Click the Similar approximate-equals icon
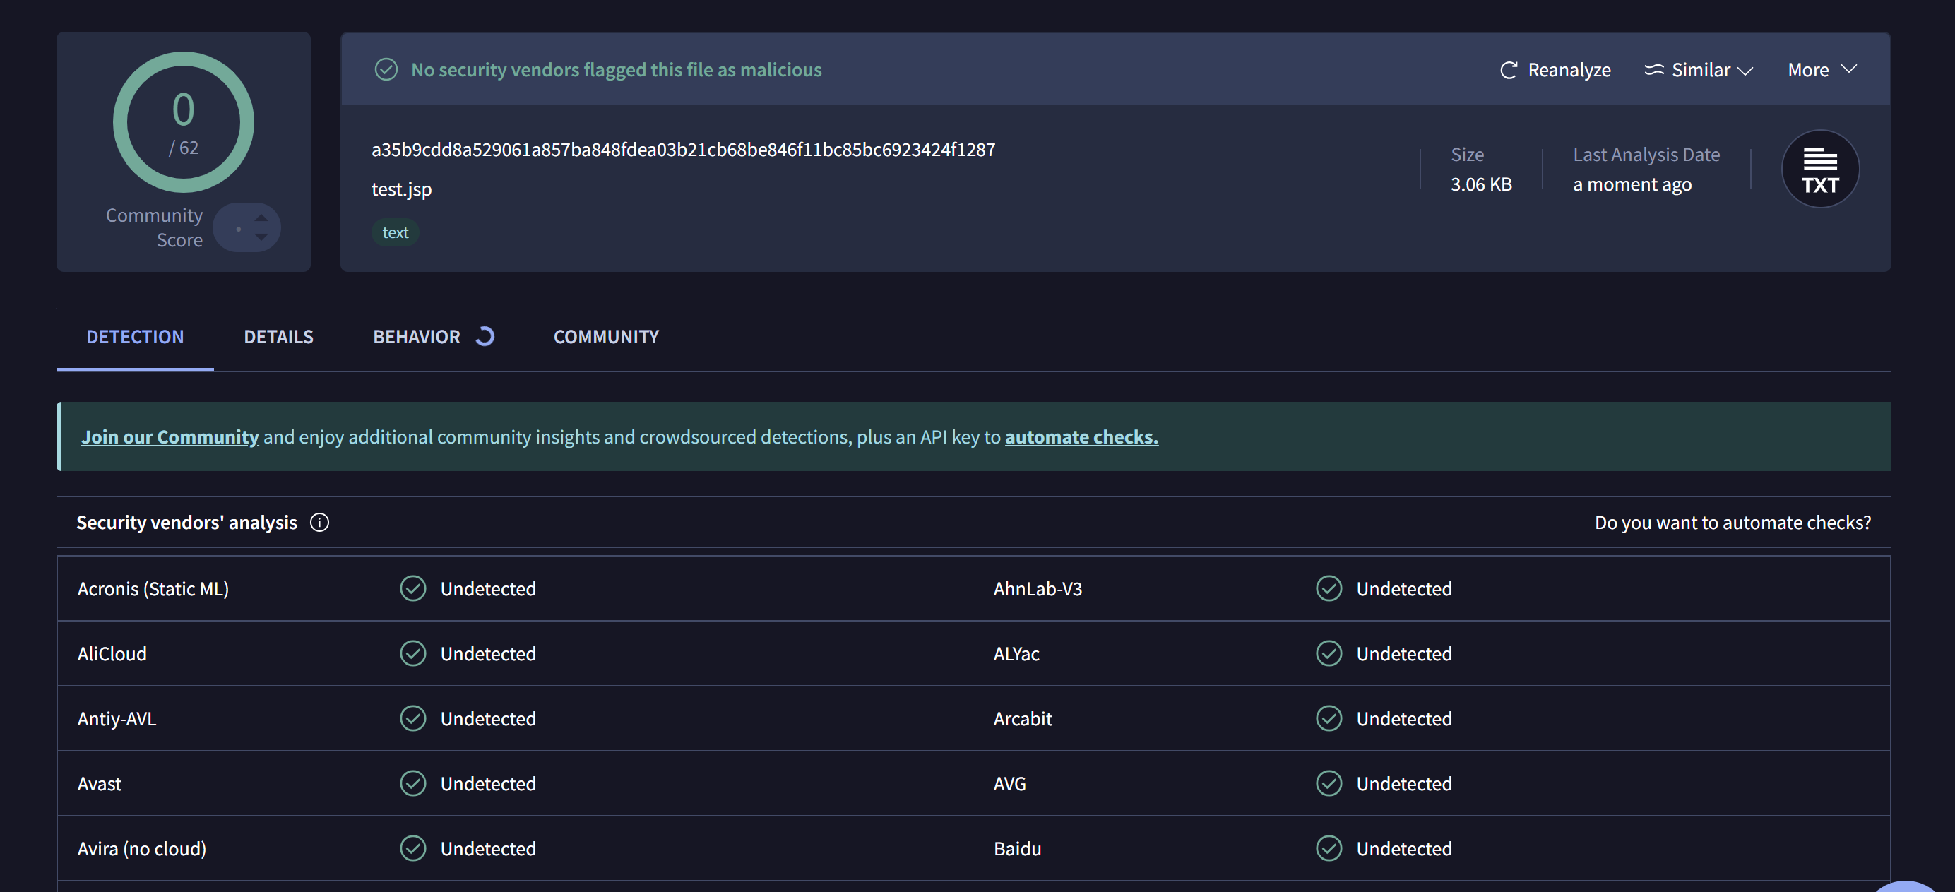 point(1653,70)
